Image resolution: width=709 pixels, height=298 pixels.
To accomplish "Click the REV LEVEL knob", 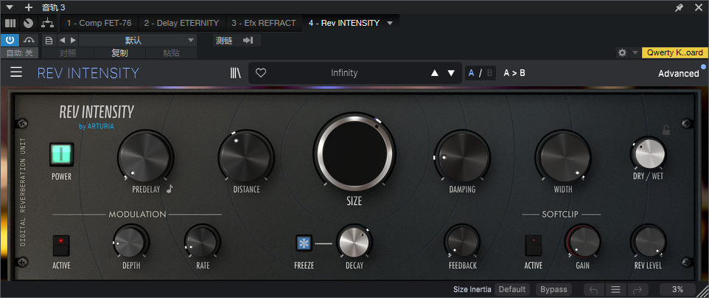I will (649, 242).
